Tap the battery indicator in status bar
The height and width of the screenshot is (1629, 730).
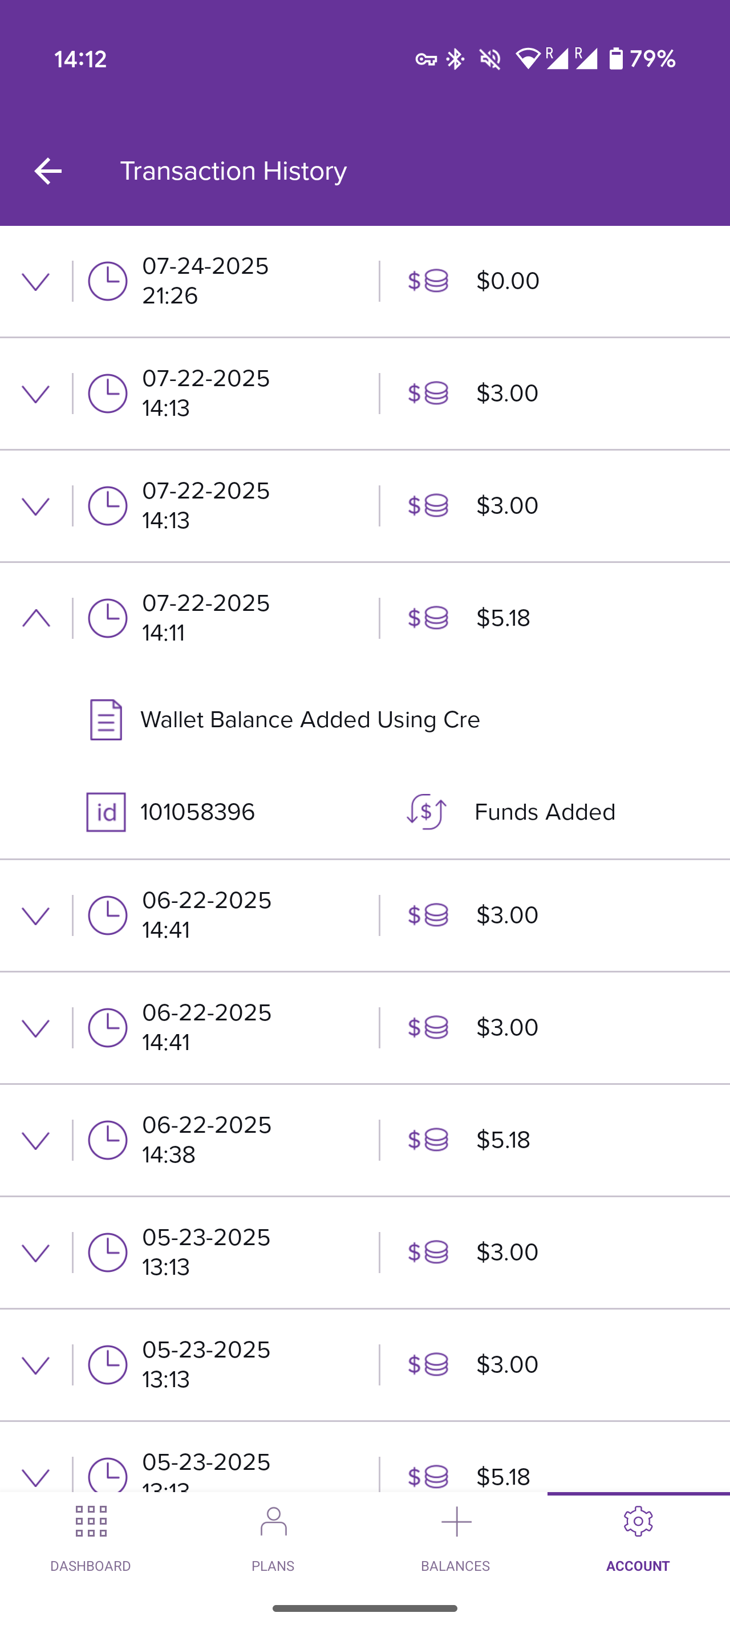click(x=615, y=59)
